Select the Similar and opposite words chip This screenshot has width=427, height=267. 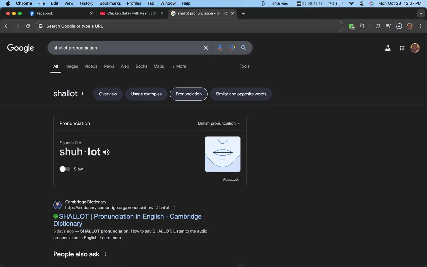click(x=241, y=94)
